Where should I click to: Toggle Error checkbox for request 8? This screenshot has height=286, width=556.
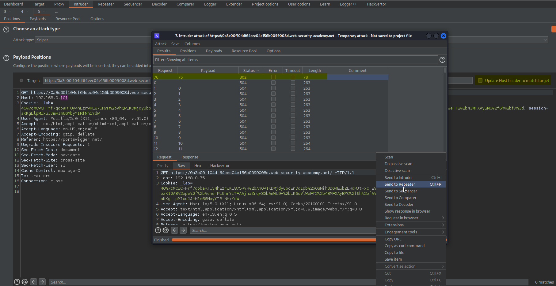[273, 127]
